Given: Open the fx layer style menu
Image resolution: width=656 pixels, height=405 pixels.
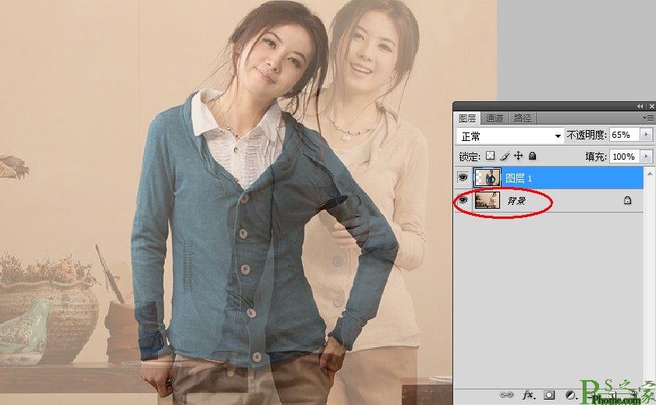Looking at the screenshot, I should pyautogui.click(x=529, y=395).
